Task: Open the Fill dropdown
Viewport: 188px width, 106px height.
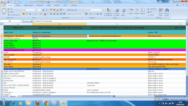Action: 150,12
